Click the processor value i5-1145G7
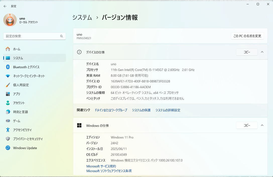The image size is (273, 177). [153, 70]
